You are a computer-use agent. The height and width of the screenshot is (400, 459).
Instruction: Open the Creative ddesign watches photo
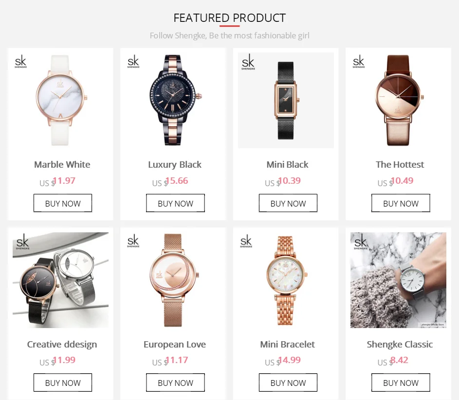pos(60,280)
